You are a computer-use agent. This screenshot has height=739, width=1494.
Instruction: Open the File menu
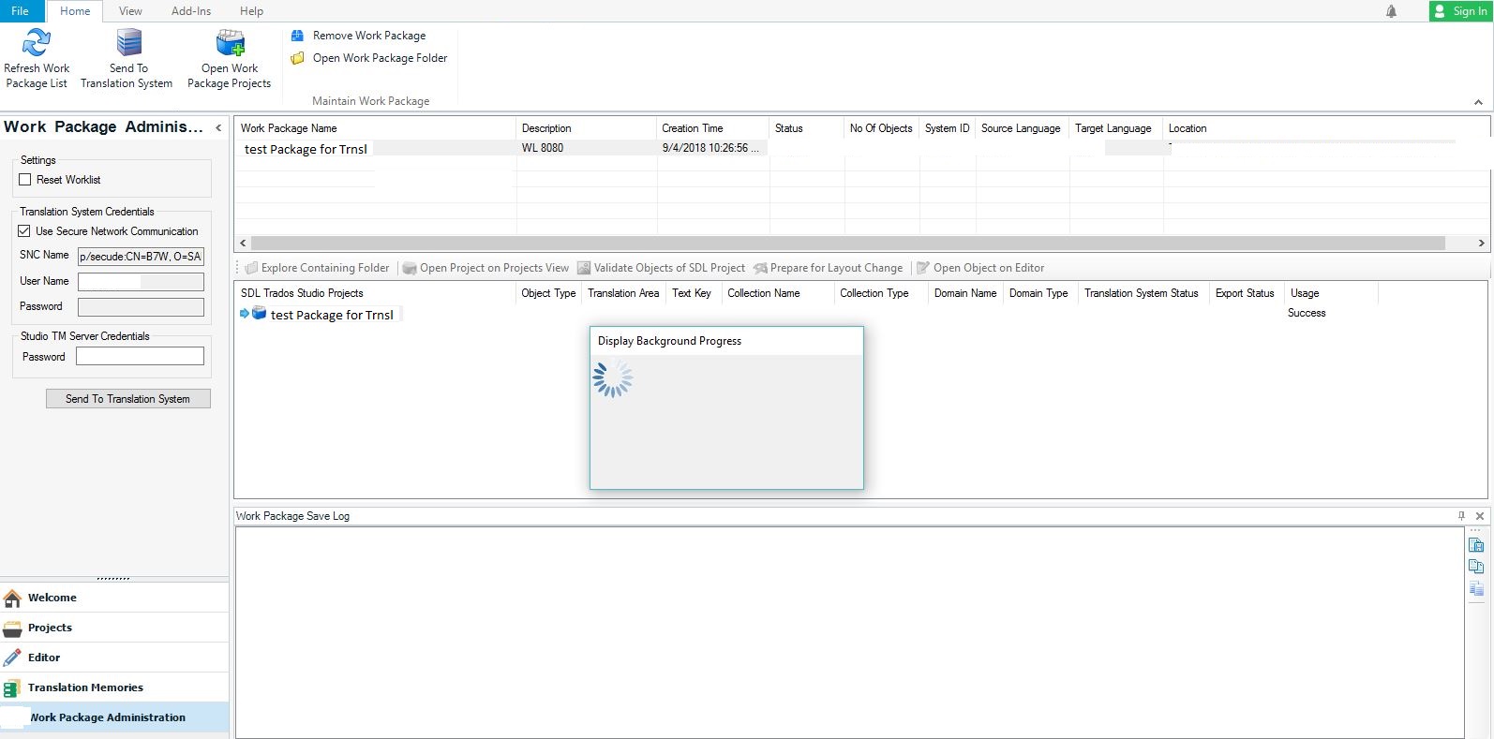click(x=20, y=11)
